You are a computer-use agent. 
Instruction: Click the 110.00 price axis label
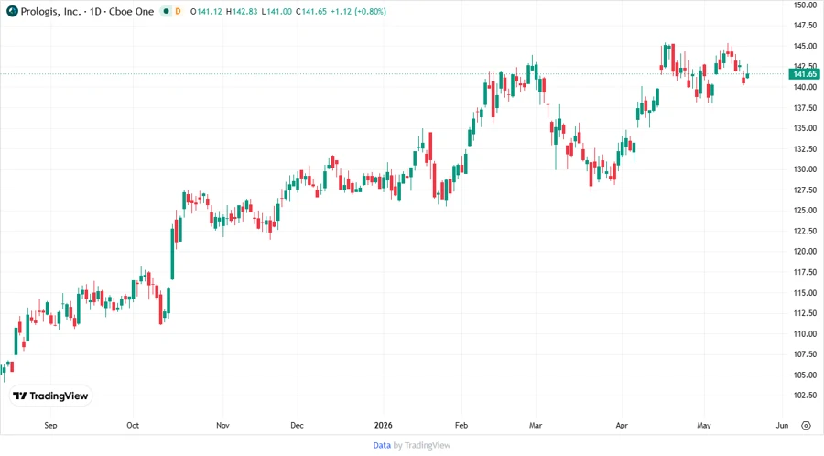click(805, 333)
